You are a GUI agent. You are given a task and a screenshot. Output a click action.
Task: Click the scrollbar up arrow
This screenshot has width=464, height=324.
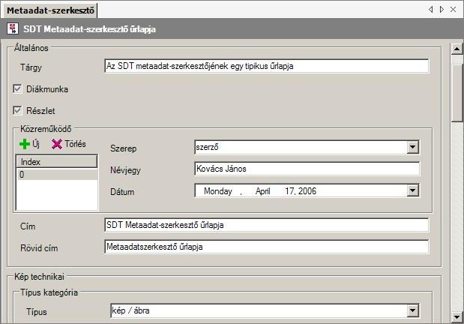[x=457, y=49]
